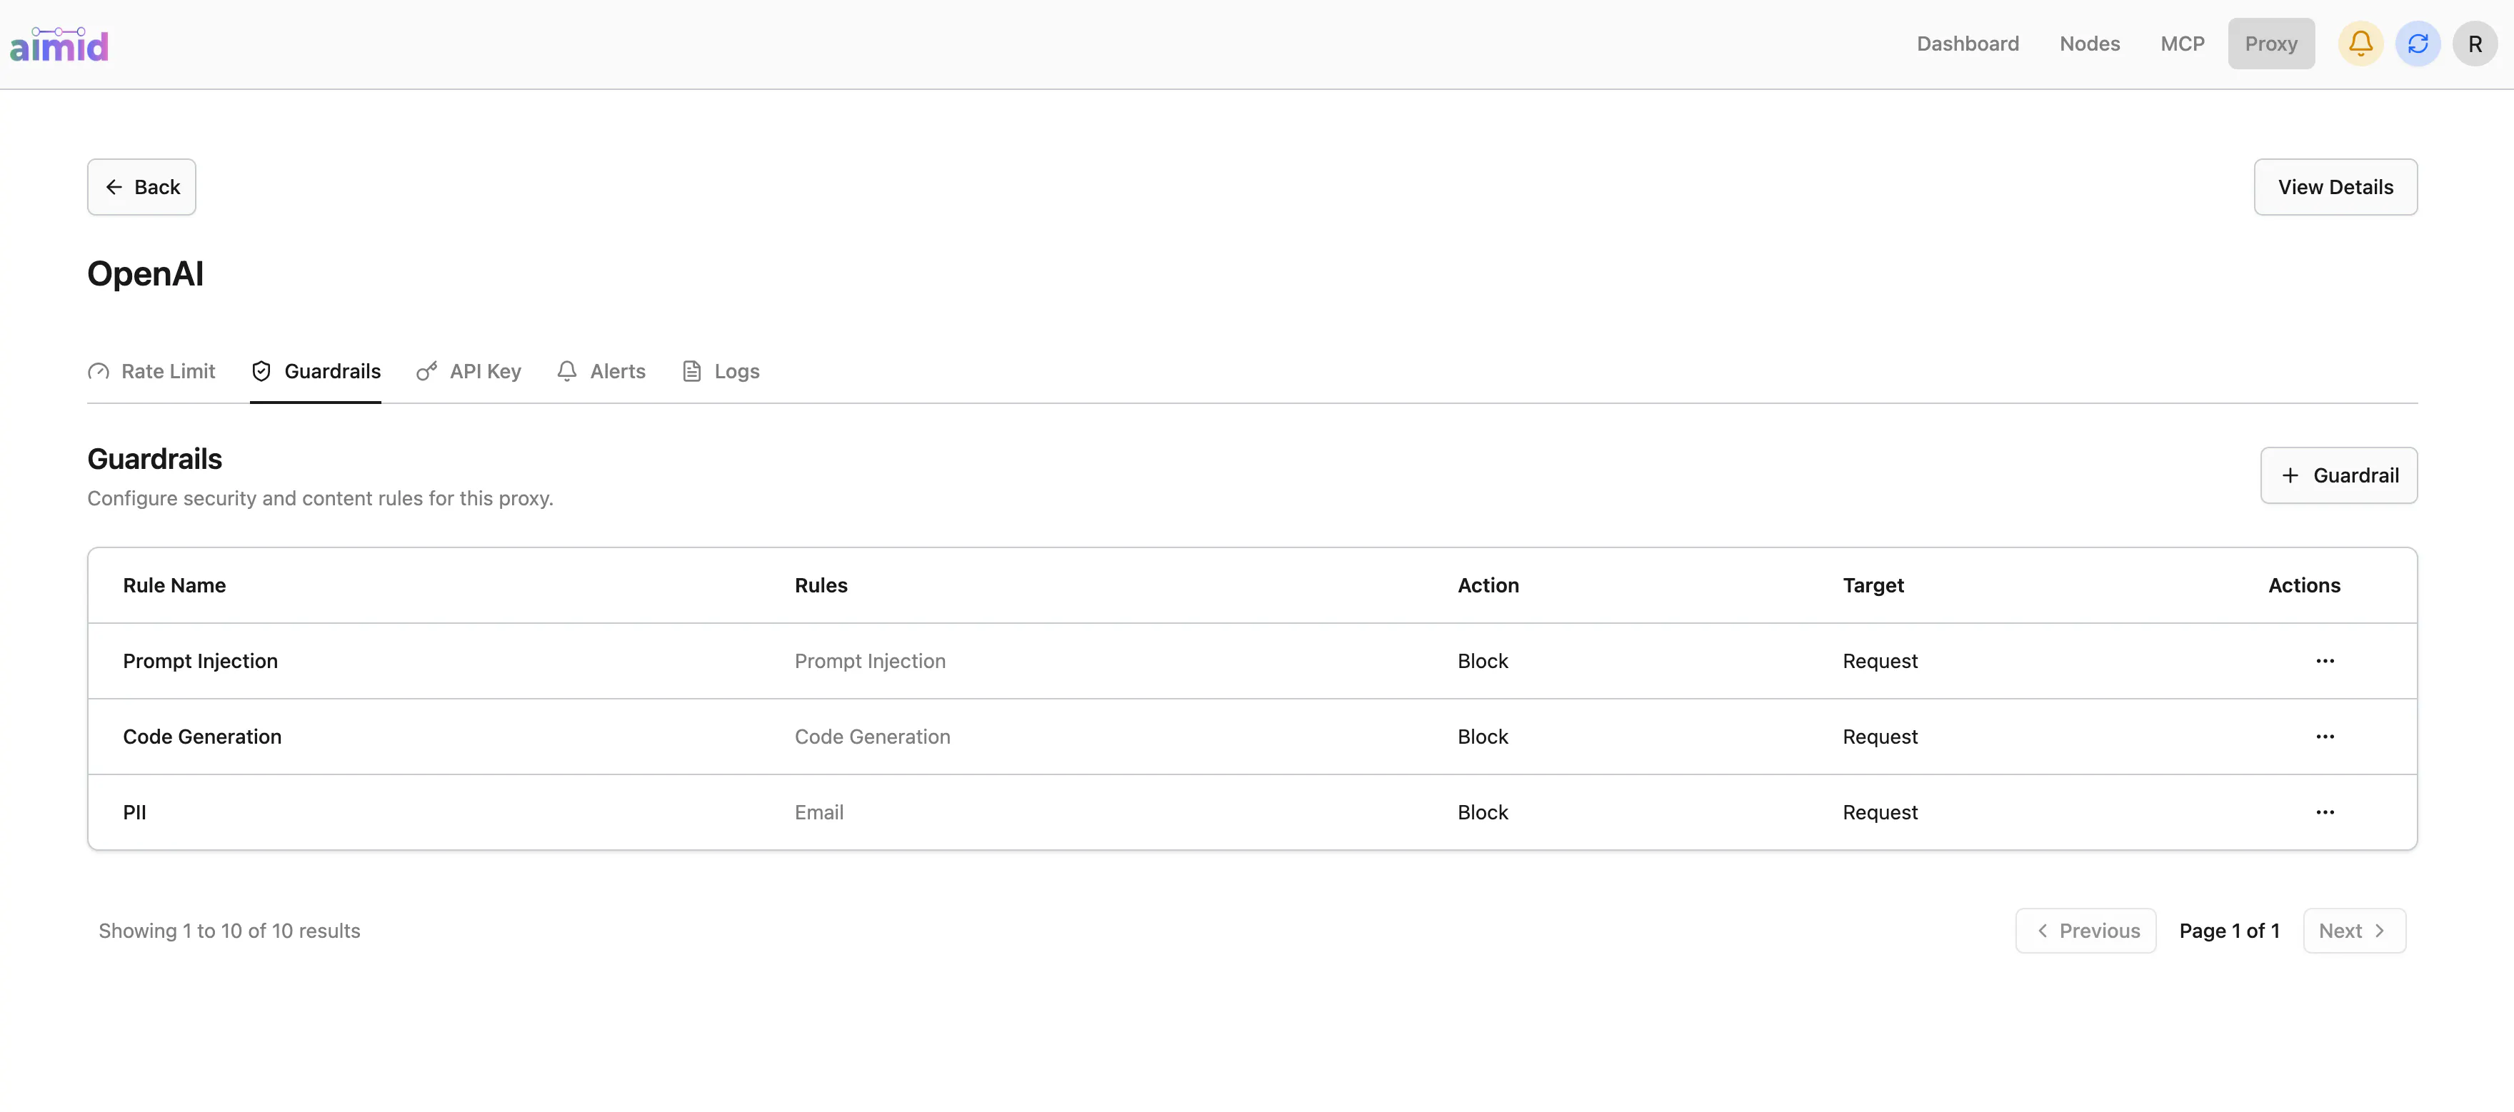The width and height of the screenshot is (2514, 1112).
Task: Click the Target column header
Action: coord(1873,585)
